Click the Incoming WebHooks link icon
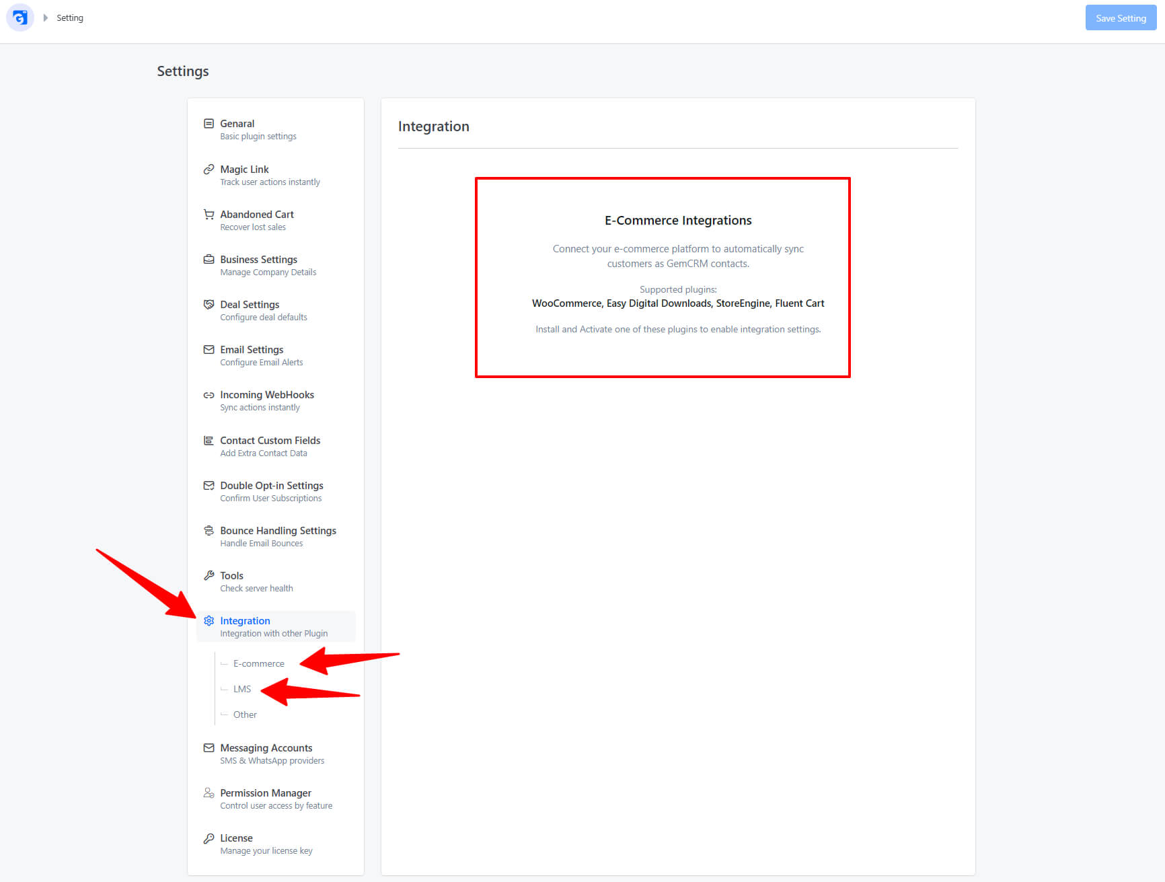Viewport: 1165px width, 882px height. [x=209, y=395]
